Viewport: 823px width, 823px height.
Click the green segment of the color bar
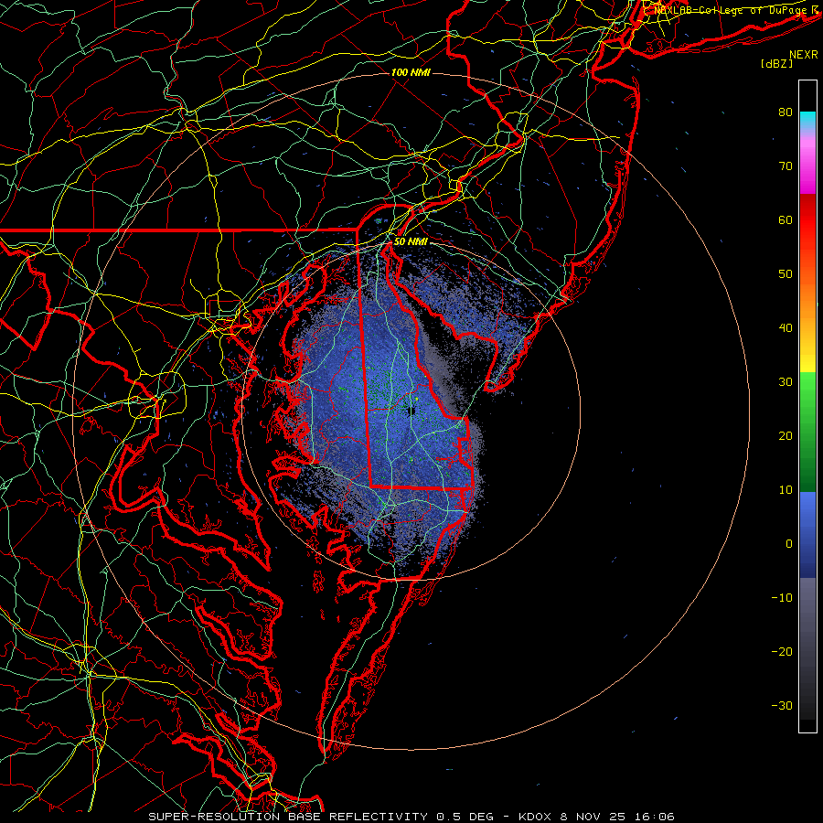tap(807, 432)
